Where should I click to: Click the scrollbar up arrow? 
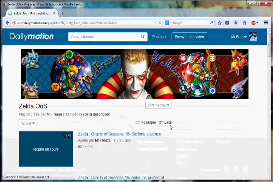point(269,31)
